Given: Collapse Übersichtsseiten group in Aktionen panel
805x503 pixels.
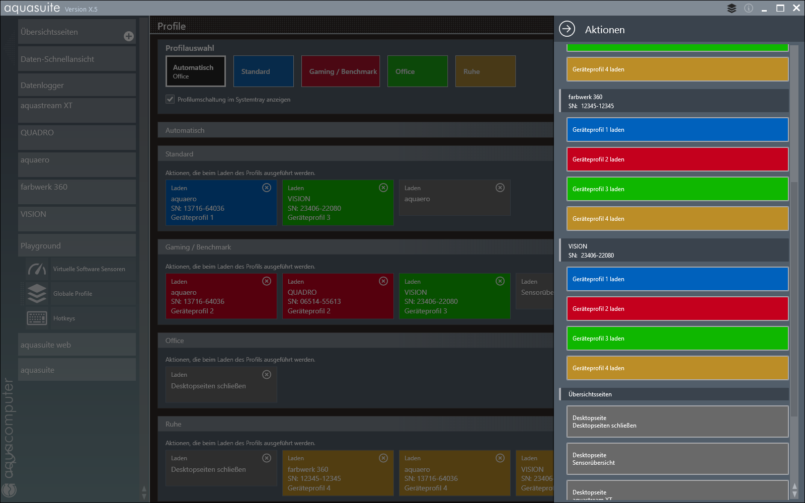Looking at the screenshot, I should click(674, 394).
